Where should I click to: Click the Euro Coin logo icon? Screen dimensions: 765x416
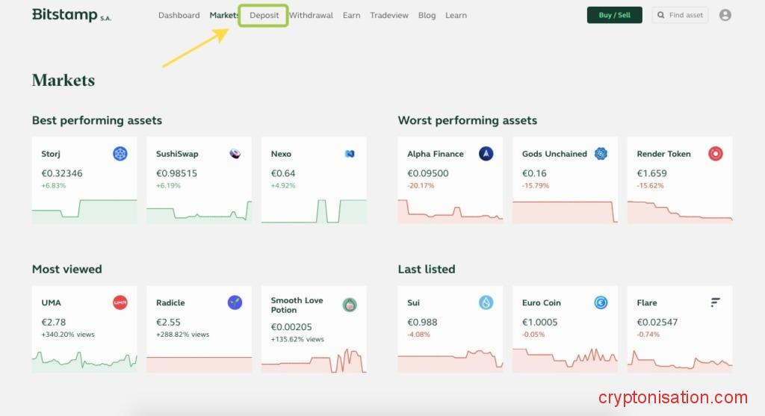click(601, 302)
